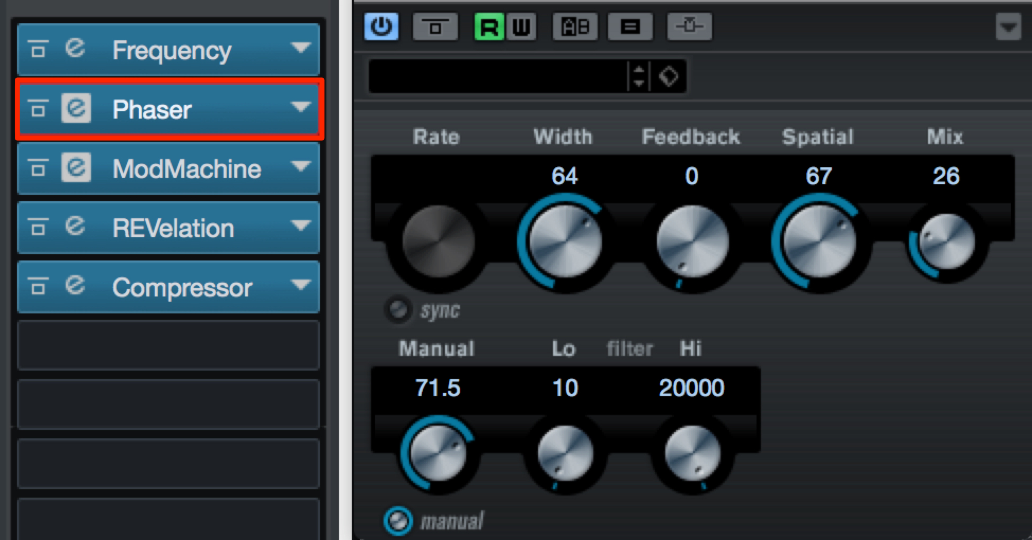Click the Width value 64

565,176
